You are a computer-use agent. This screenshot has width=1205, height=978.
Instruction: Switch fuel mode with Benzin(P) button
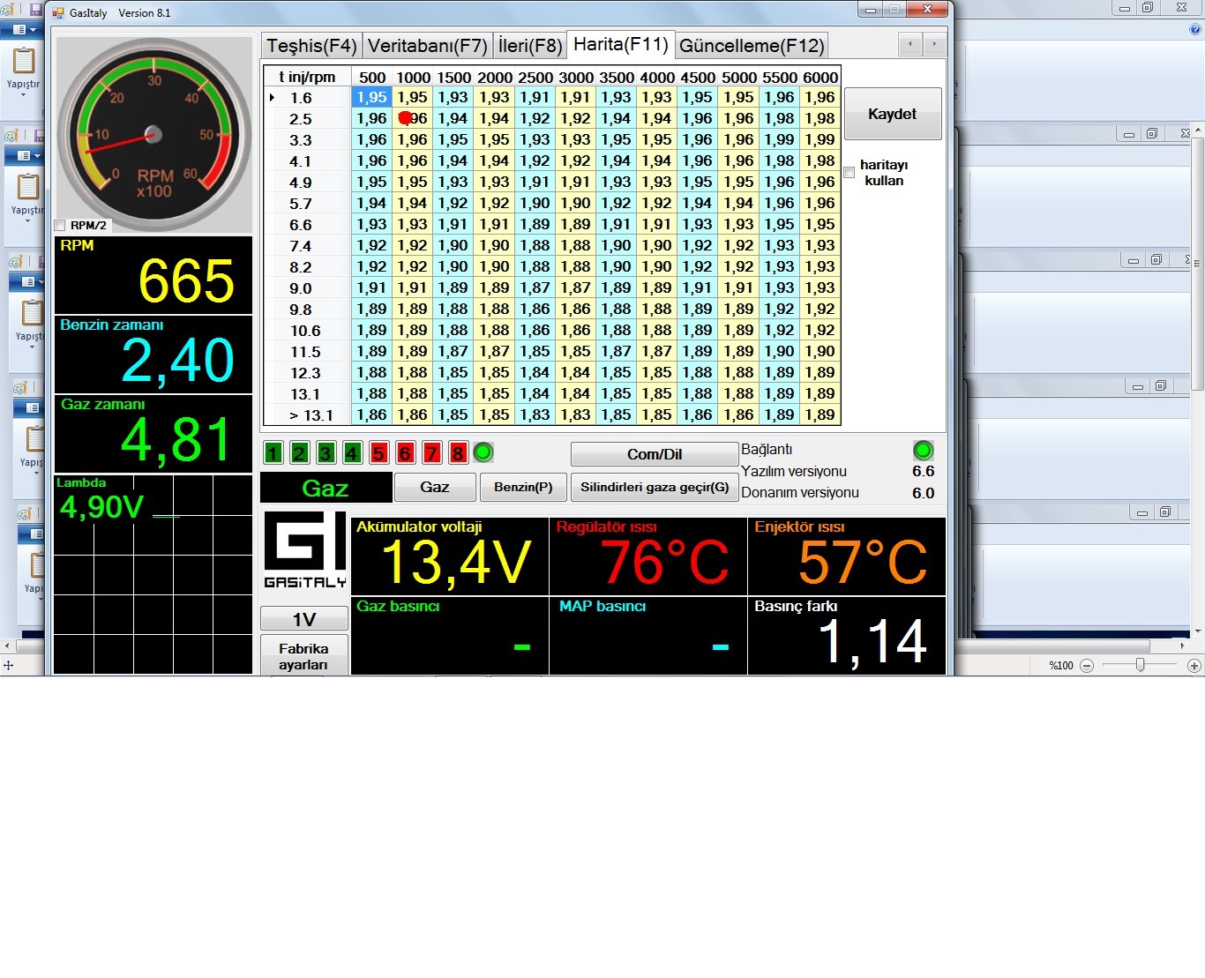523,487
